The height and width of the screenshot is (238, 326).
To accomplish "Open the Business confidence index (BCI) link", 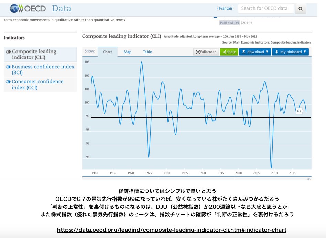I will coord(43,69).
